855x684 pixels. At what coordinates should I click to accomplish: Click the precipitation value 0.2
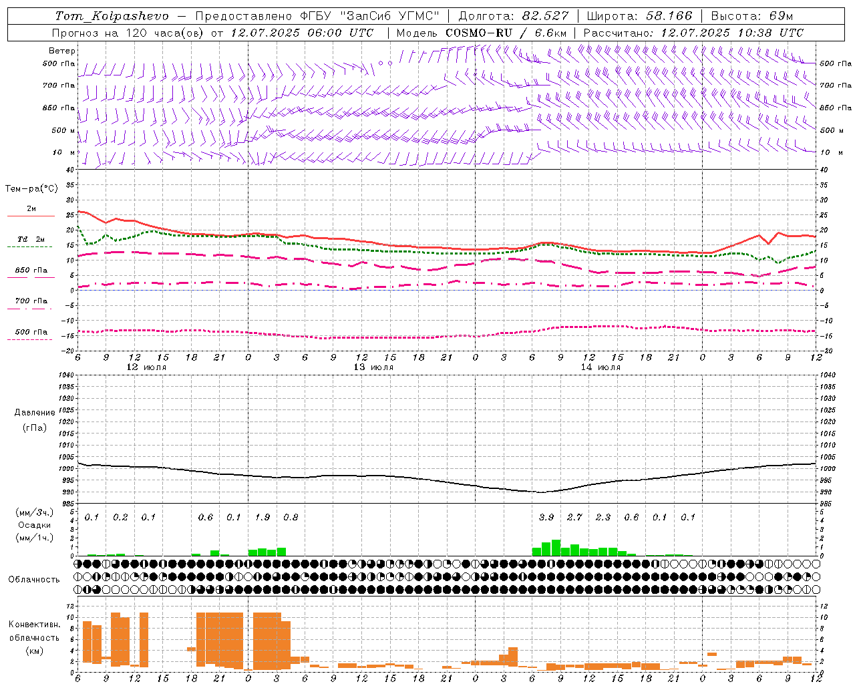pyautogui.click(x=120, y=517)
